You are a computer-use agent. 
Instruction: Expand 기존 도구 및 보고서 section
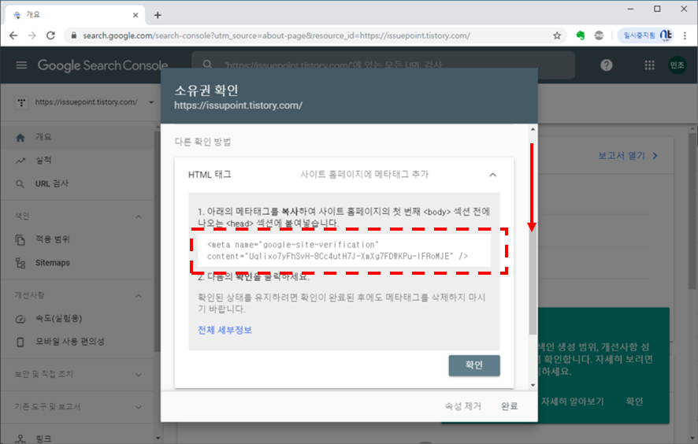click(139, 407)
